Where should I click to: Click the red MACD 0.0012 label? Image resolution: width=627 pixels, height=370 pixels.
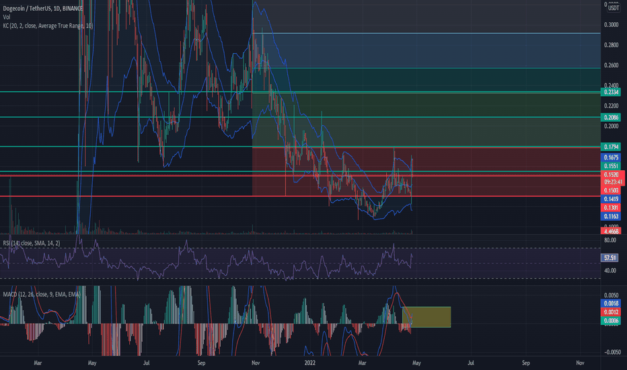tap(611, 312)
